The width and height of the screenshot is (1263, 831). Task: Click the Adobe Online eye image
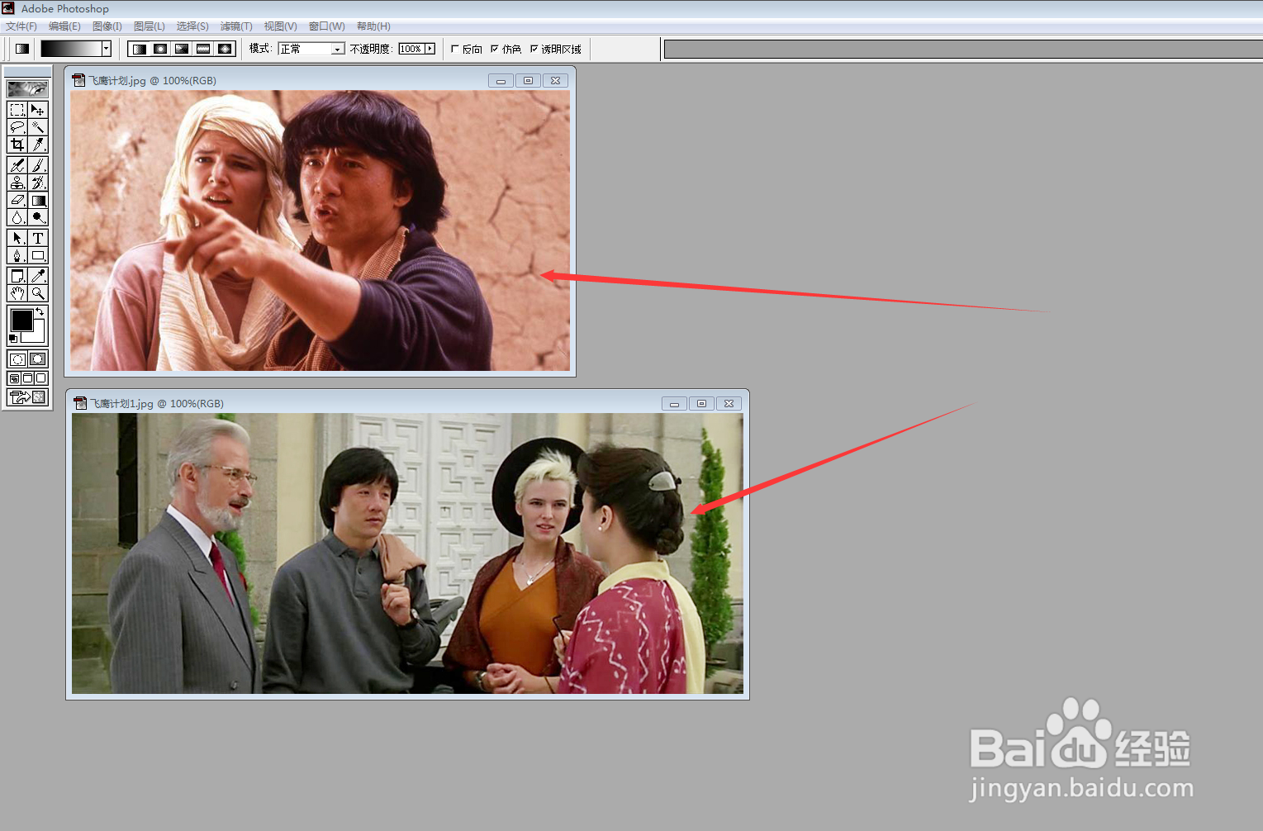tap(27, 88)
